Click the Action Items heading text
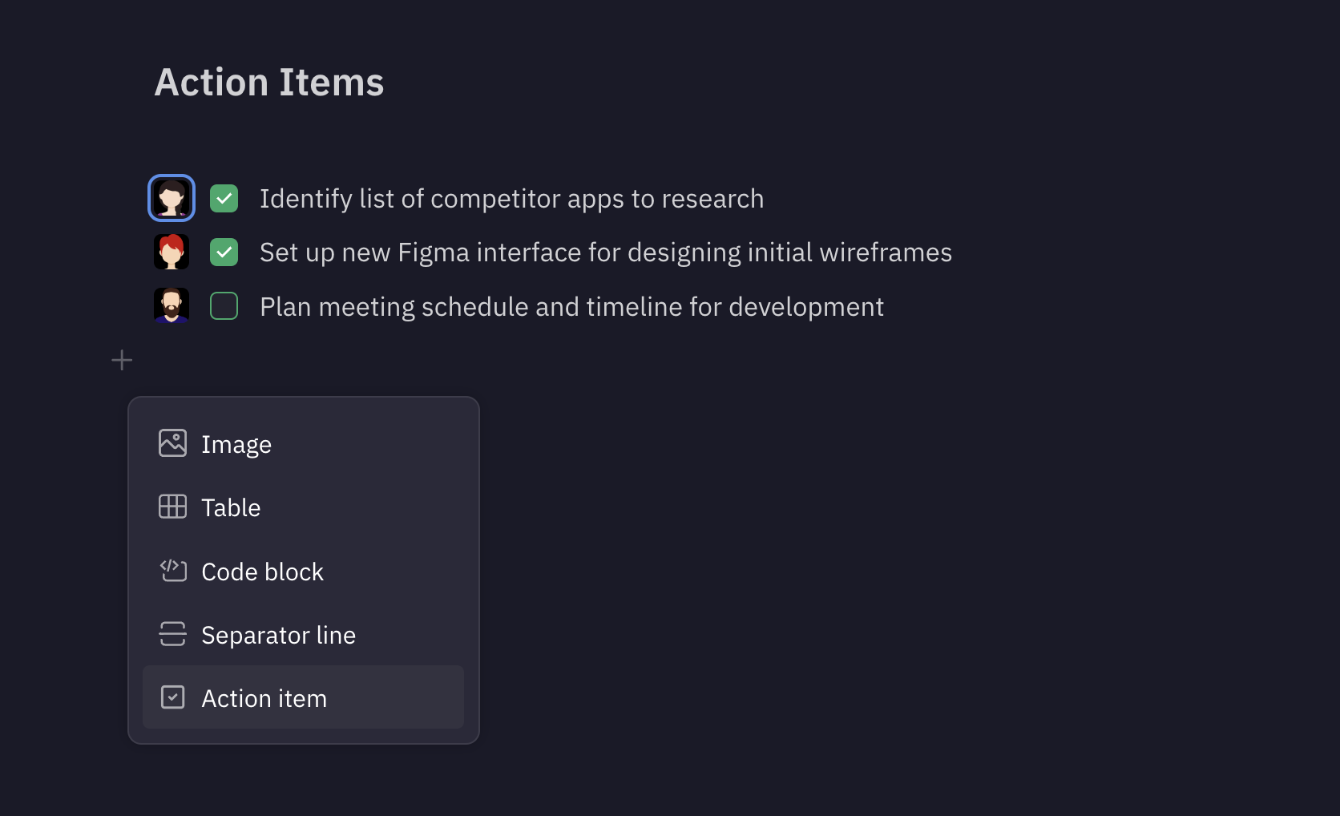Image resolution: width=1340 pixels, height=816 pixels. 269,83
